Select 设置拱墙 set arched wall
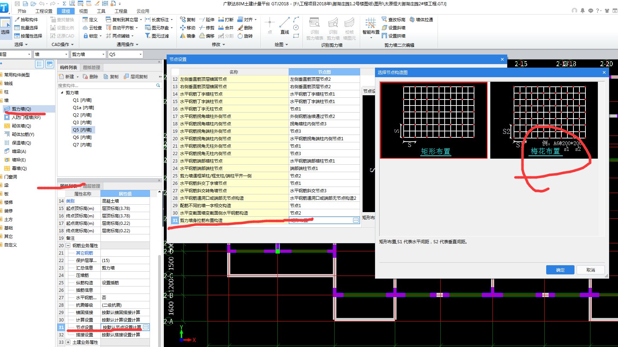This screenshot has width=618, height=347. pyautogui.click(x=393, y=36)
